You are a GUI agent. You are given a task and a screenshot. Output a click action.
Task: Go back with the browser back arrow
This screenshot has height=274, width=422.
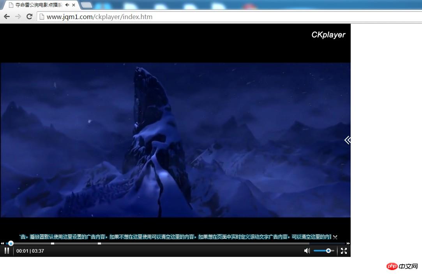(7, 17)
